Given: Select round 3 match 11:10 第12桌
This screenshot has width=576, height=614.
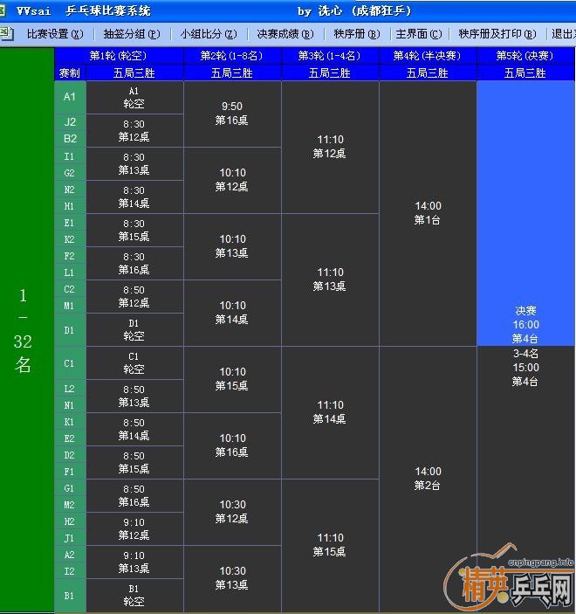Looking at the screenshot, I should click(x=330, y=147).
